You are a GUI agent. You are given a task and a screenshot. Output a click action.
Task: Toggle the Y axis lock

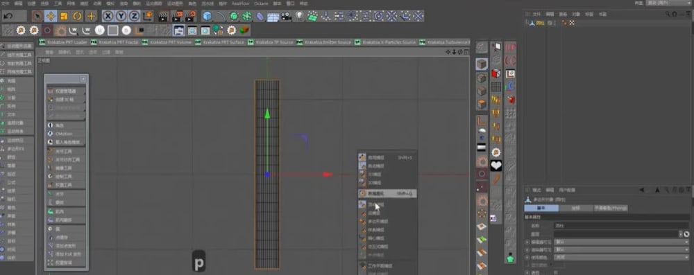coord(121,17)
